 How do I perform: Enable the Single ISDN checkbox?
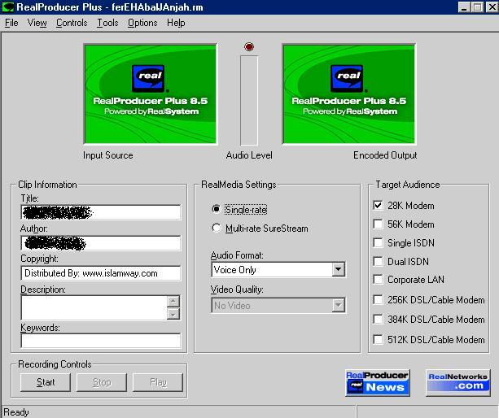pyautogui.click(x=378, y=243)
